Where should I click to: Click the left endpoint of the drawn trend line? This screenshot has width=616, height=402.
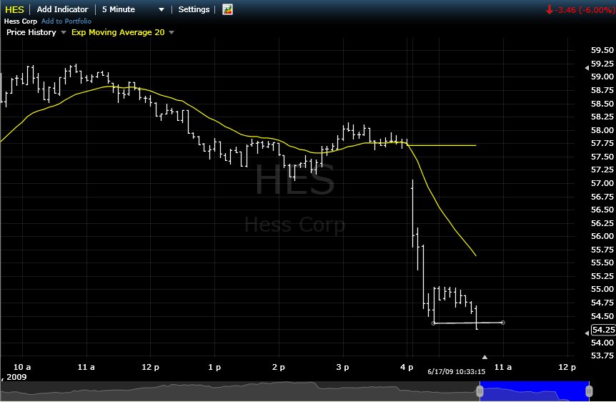(x=434, y=323)
